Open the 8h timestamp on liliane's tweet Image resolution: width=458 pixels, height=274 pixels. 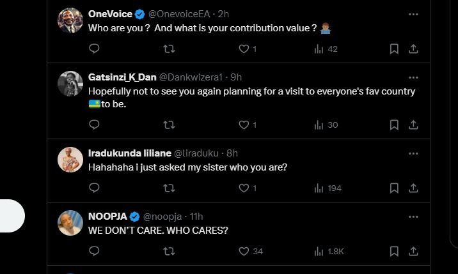click(232, 153)
